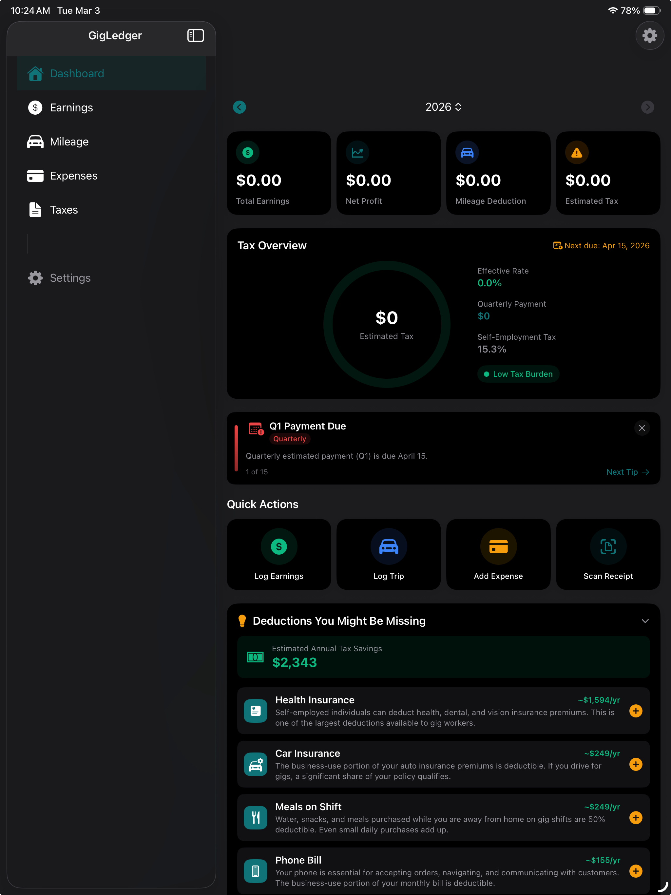
Task: Collapse Deductions You Might Be Missing section
Action: point(645,621)
